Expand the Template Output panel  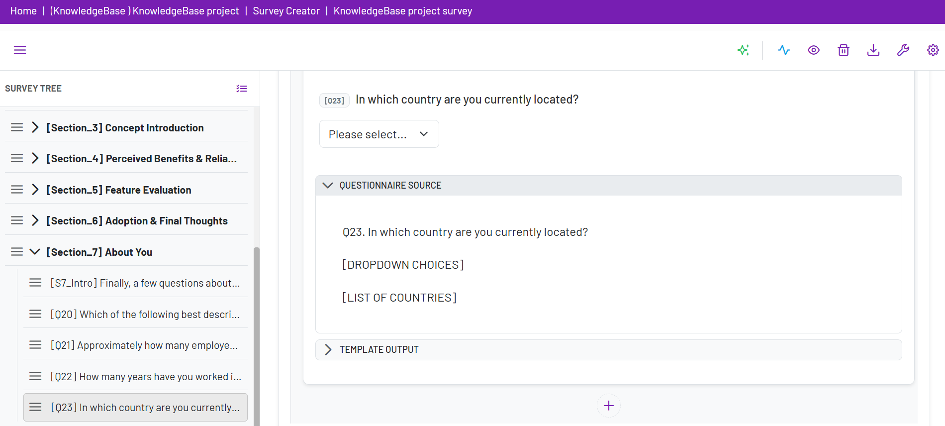tap(328, 350)
